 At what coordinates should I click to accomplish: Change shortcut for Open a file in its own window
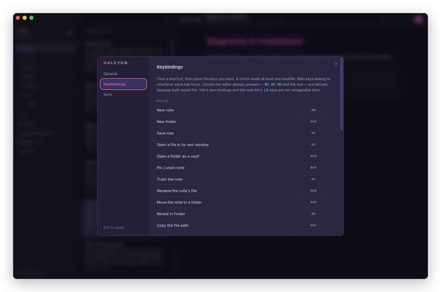click(313, 145)
